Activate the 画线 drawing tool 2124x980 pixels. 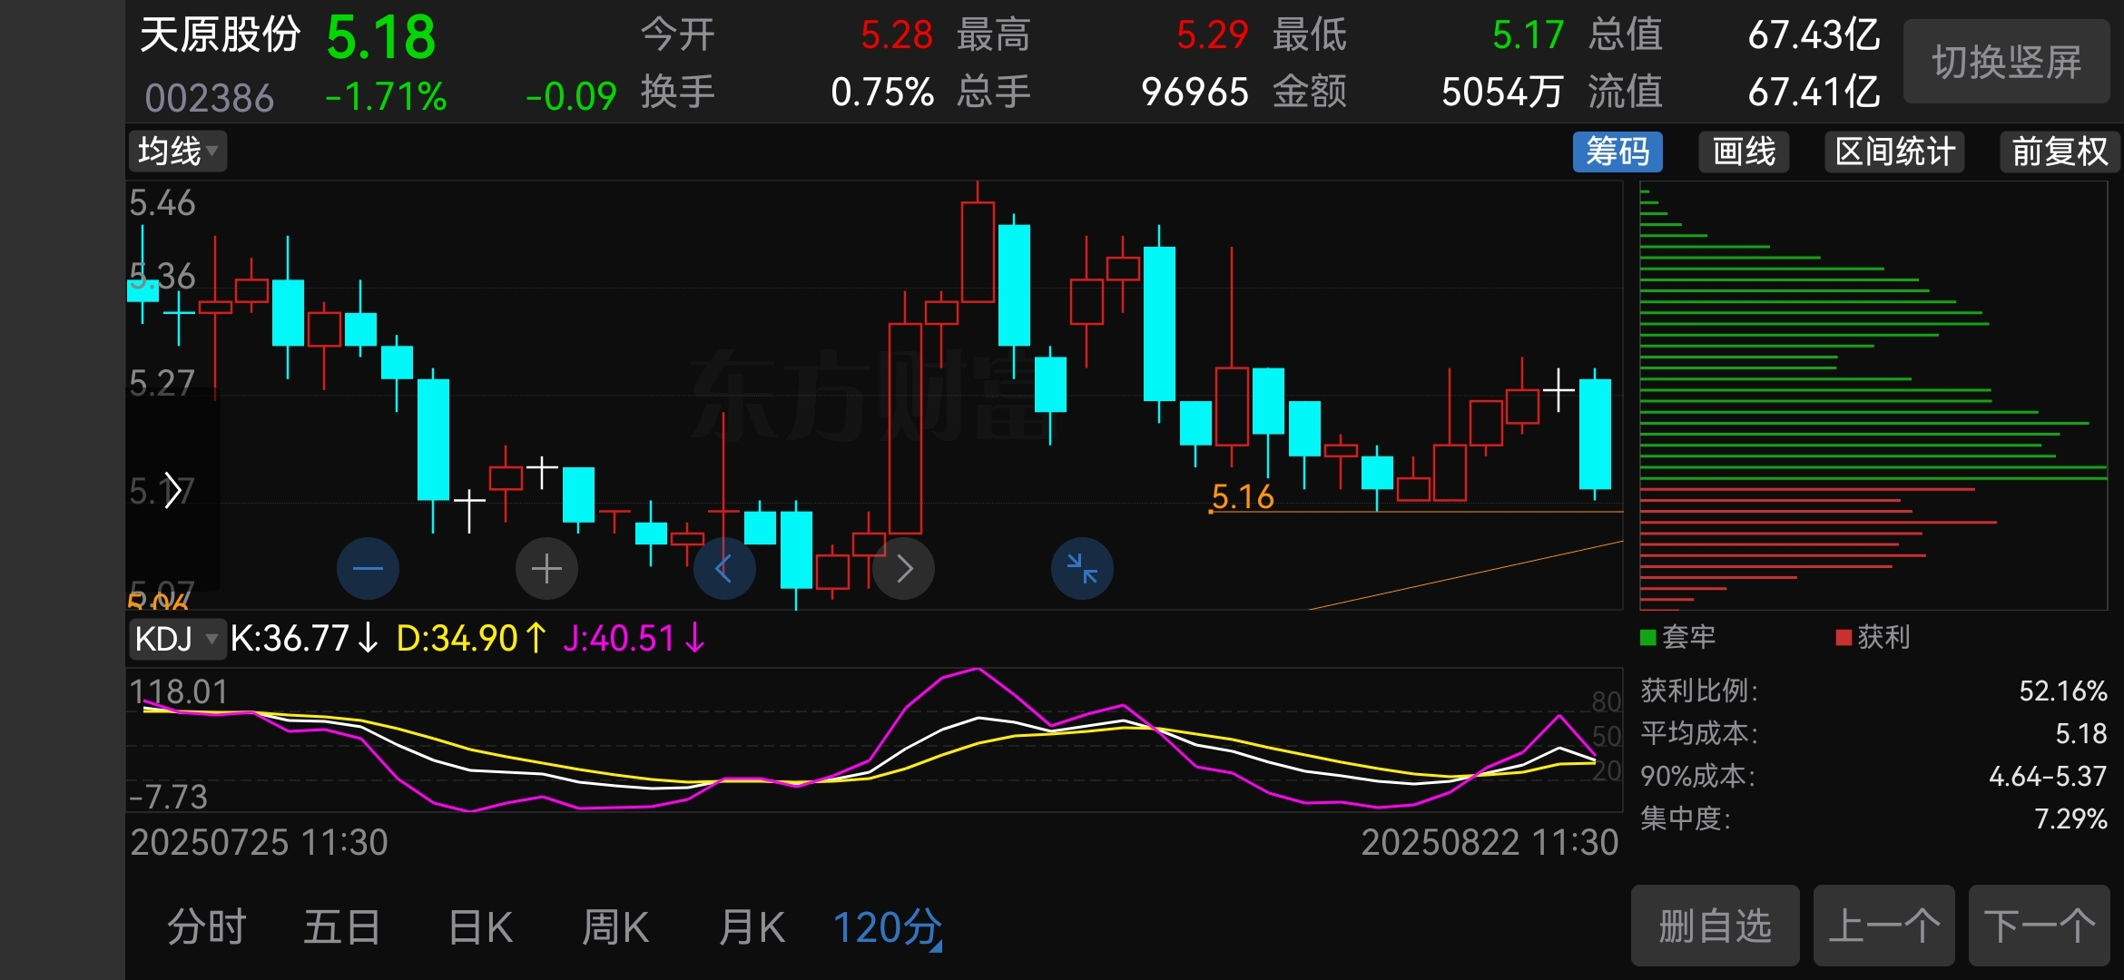coord(1744,152)
